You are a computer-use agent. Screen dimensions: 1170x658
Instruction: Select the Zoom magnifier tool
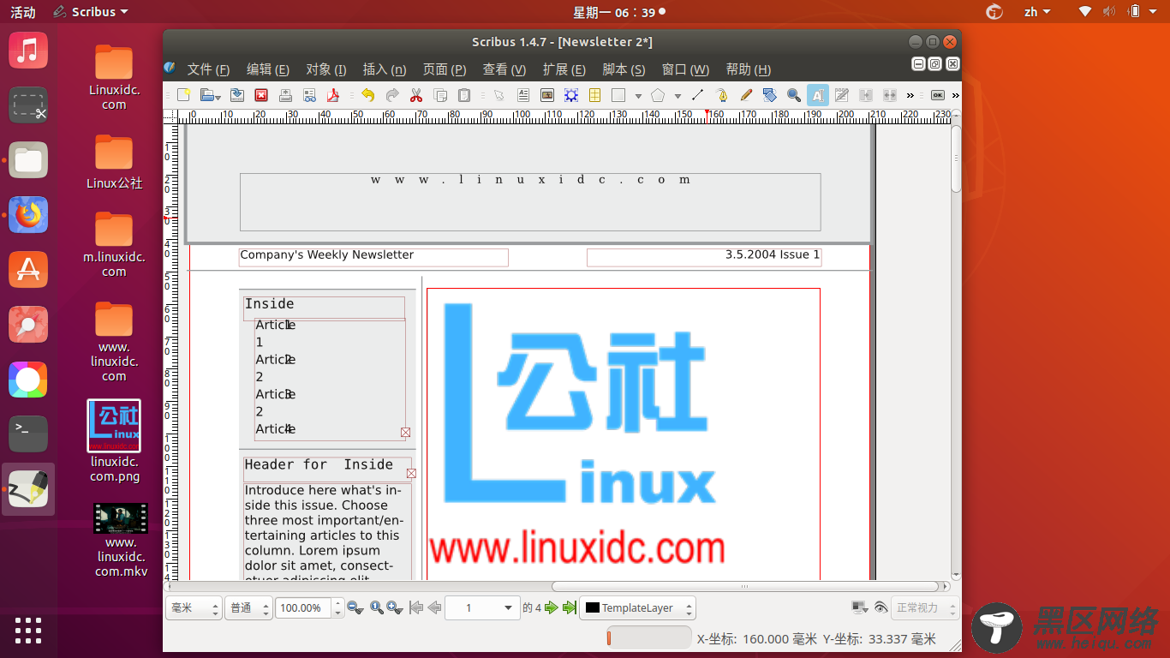[793, 95]
